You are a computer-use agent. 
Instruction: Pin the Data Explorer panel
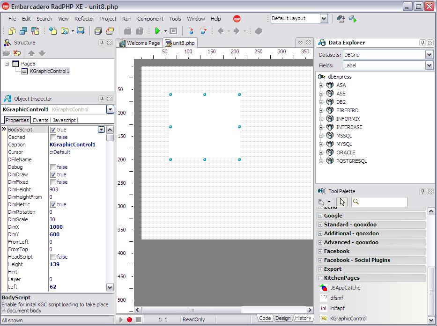pyautogui.click(x=422, y=43)
